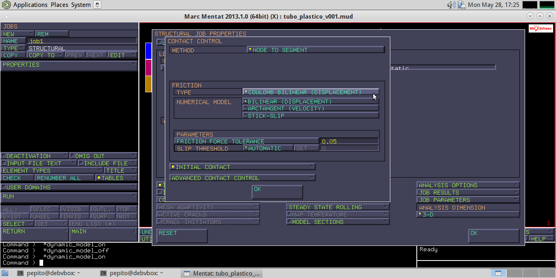Click the volume speaker icon in top panel
This screenshot has width=556, height=278.
[451, 5]
